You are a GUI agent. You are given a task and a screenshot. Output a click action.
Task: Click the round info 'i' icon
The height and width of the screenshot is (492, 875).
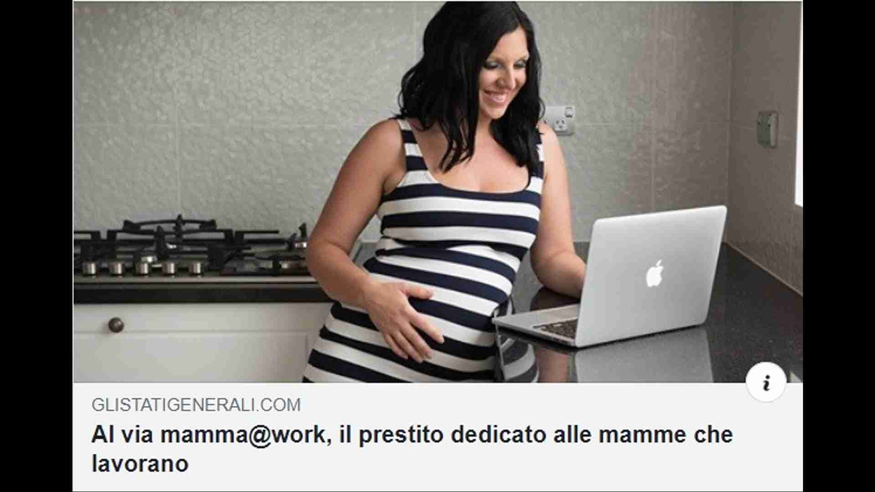[x=766, y=382]
